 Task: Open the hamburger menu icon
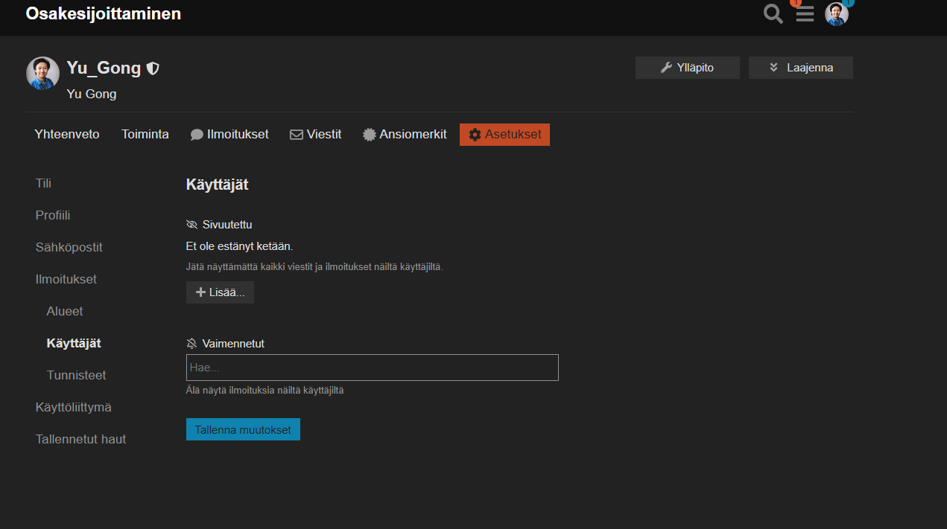pyautogui.click(x=805, y=14)
